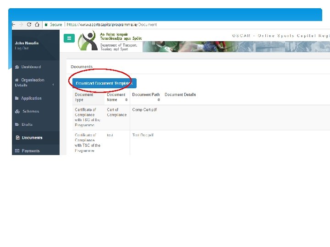Viewport: 330px width, 247px height.
Task: Click the browser back arrow
Action: [13, 25]
